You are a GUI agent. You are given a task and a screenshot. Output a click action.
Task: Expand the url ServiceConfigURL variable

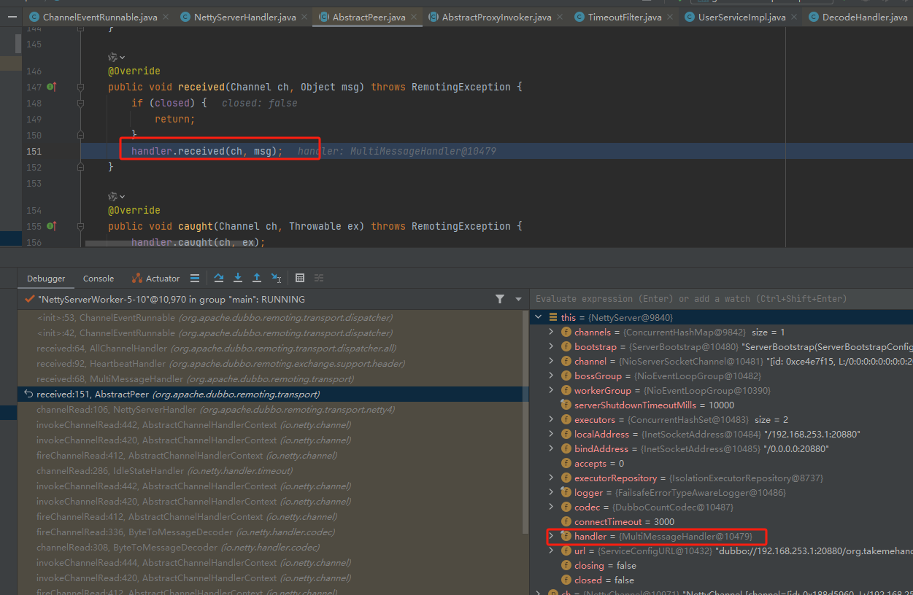[552, 551]
